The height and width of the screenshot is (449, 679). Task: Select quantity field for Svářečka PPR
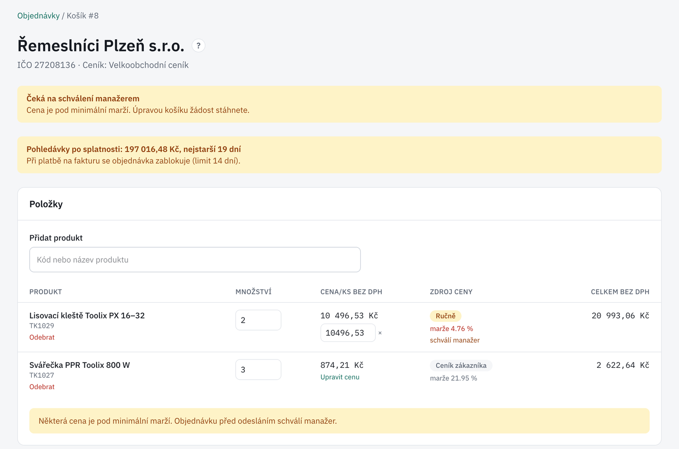[258, 370]
